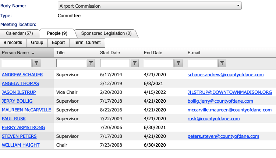Open rusk@countyofdane.com email link
Screen dimensions: 276x158
tap(214, 119)
